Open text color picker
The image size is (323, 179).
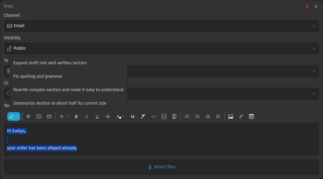tap(121, 116)
